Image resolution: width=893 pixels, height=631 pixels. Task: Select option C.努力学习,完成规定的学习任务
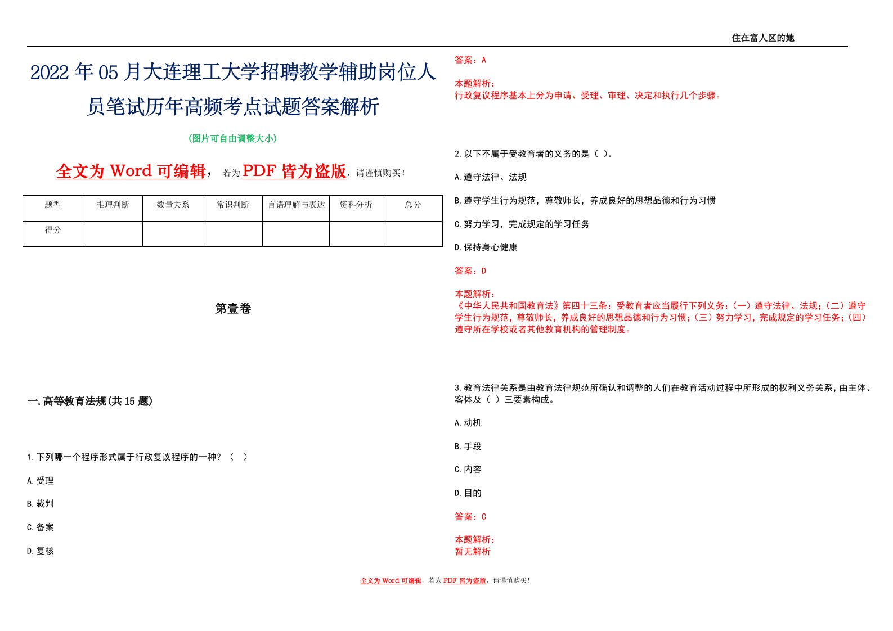pyautogui.click(x=522, y=224)
